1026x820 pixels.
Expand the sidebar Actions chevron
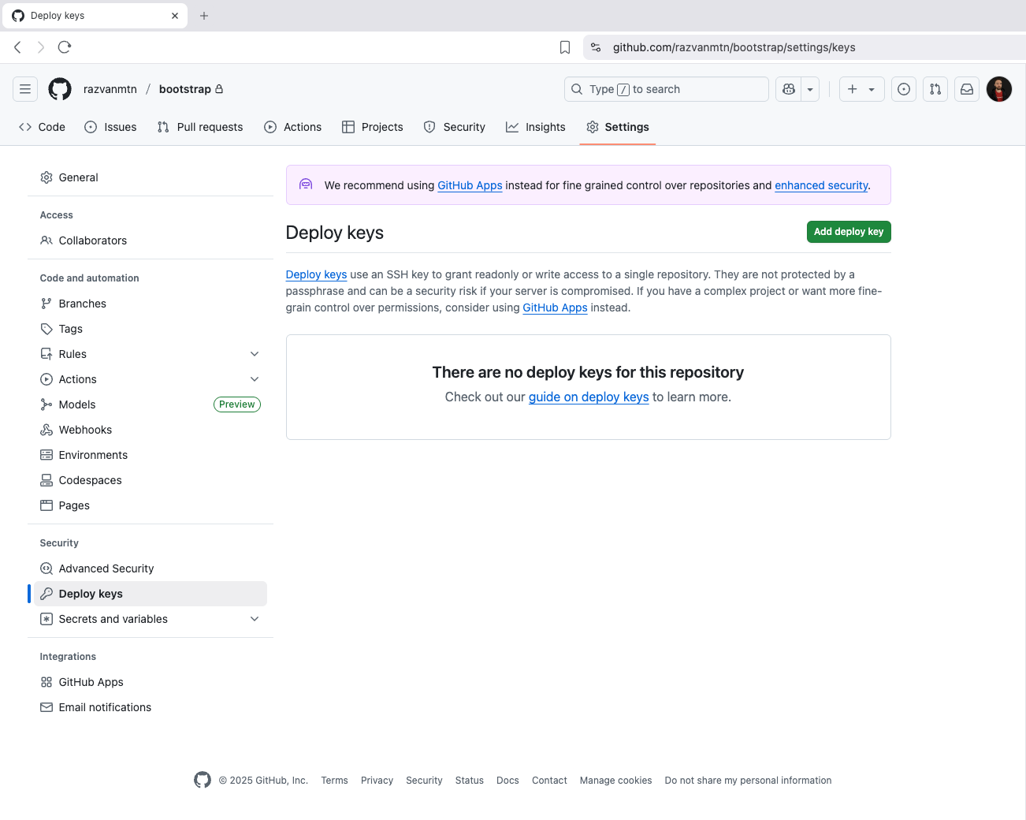255,379
